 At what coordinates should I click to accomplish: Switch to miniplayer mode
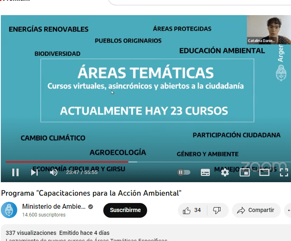[245, 172]
